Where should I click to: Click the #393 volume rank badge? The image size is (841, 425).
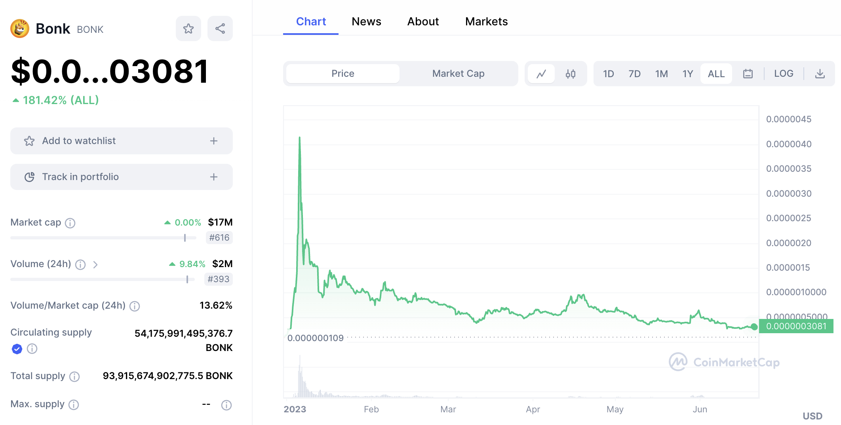[219, 279]
